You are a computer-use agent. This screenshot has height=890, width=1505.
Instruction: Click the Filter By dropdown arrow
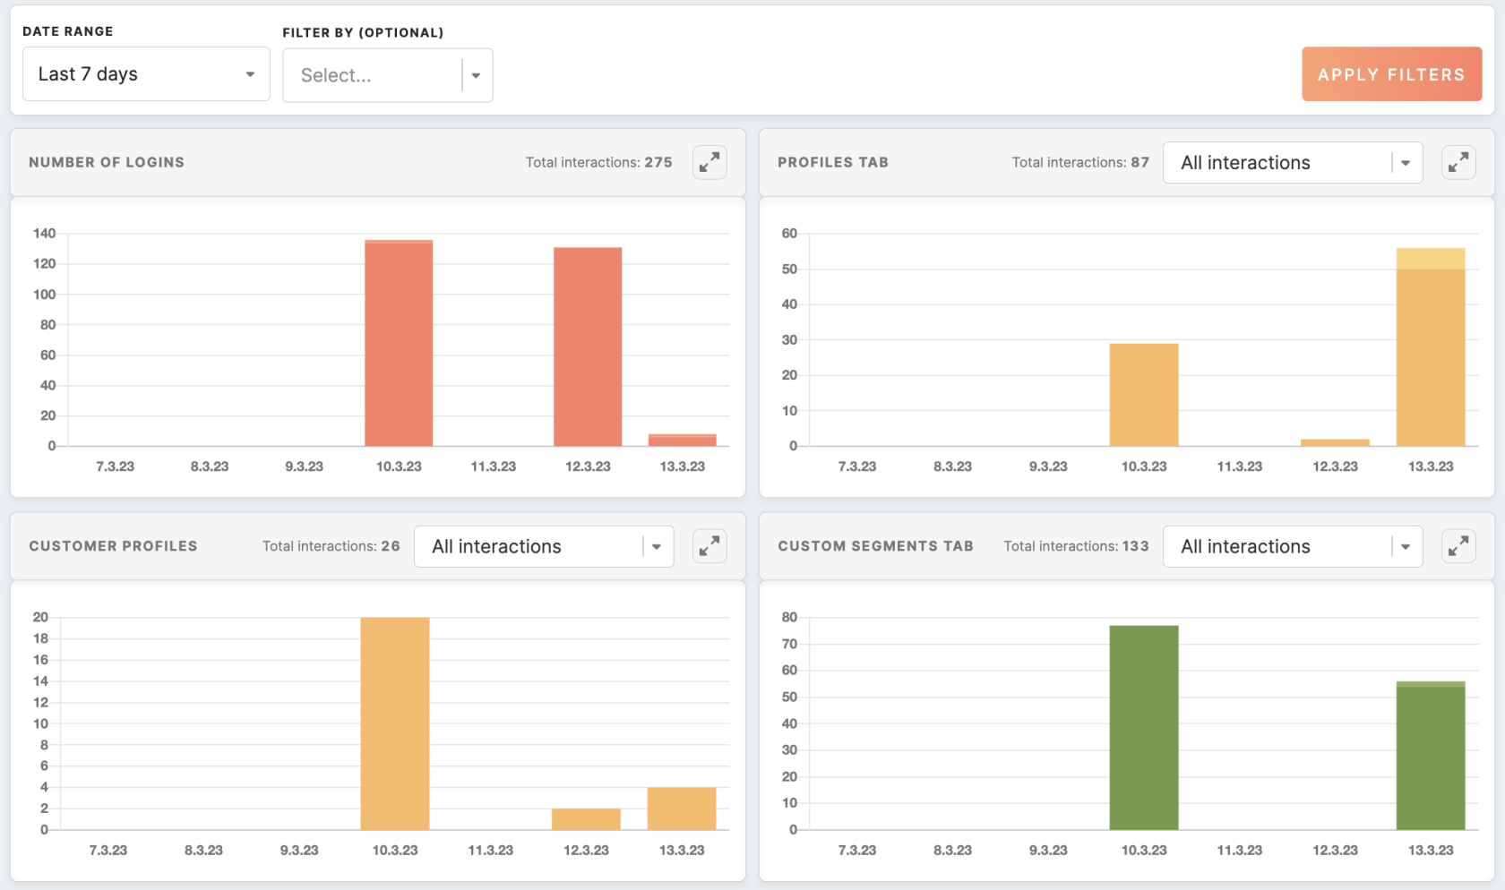pos(477,75)
